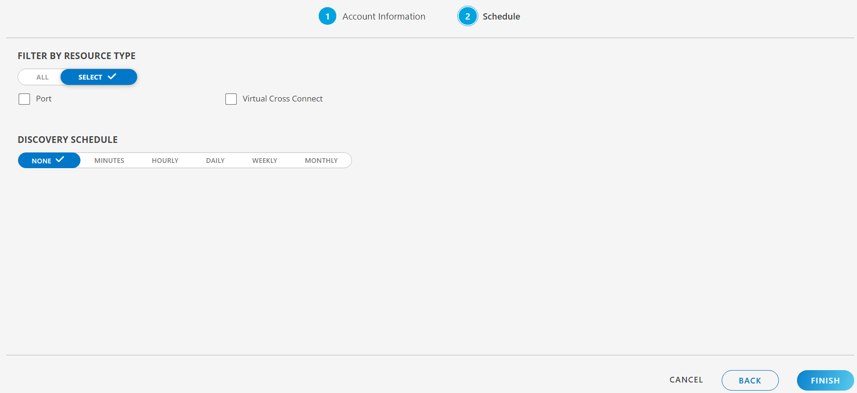
Task: Click the Schedule step label
Action: tap(501, 17)
